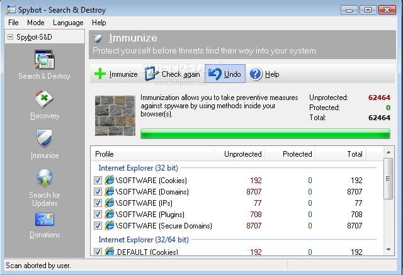Open Search & Destroy from the sidebar
This screenshot has width=403, height=275.
pyautogui.click(x=44, y=61)
